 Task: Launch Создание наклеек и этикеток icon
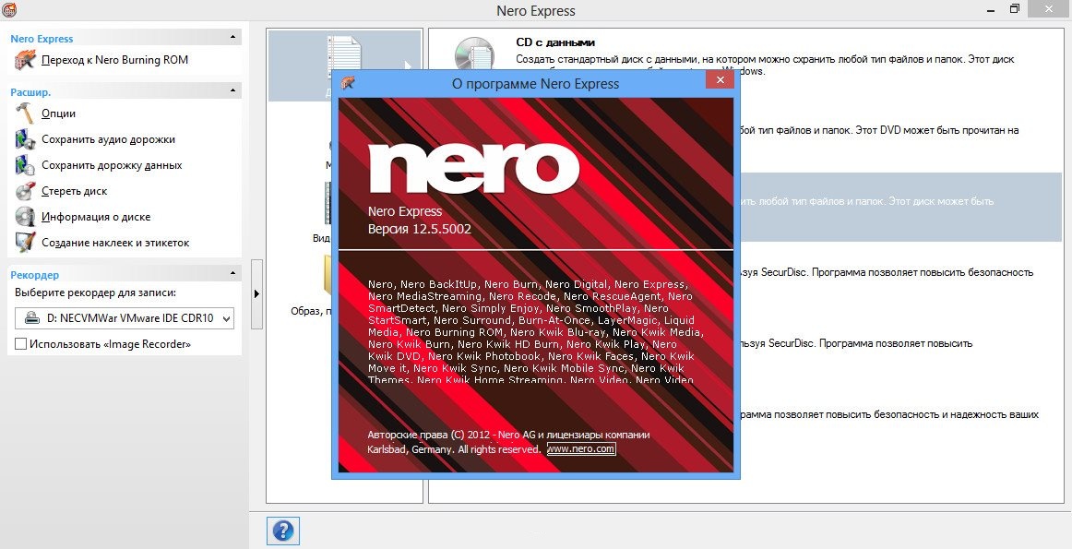(26, 243)
